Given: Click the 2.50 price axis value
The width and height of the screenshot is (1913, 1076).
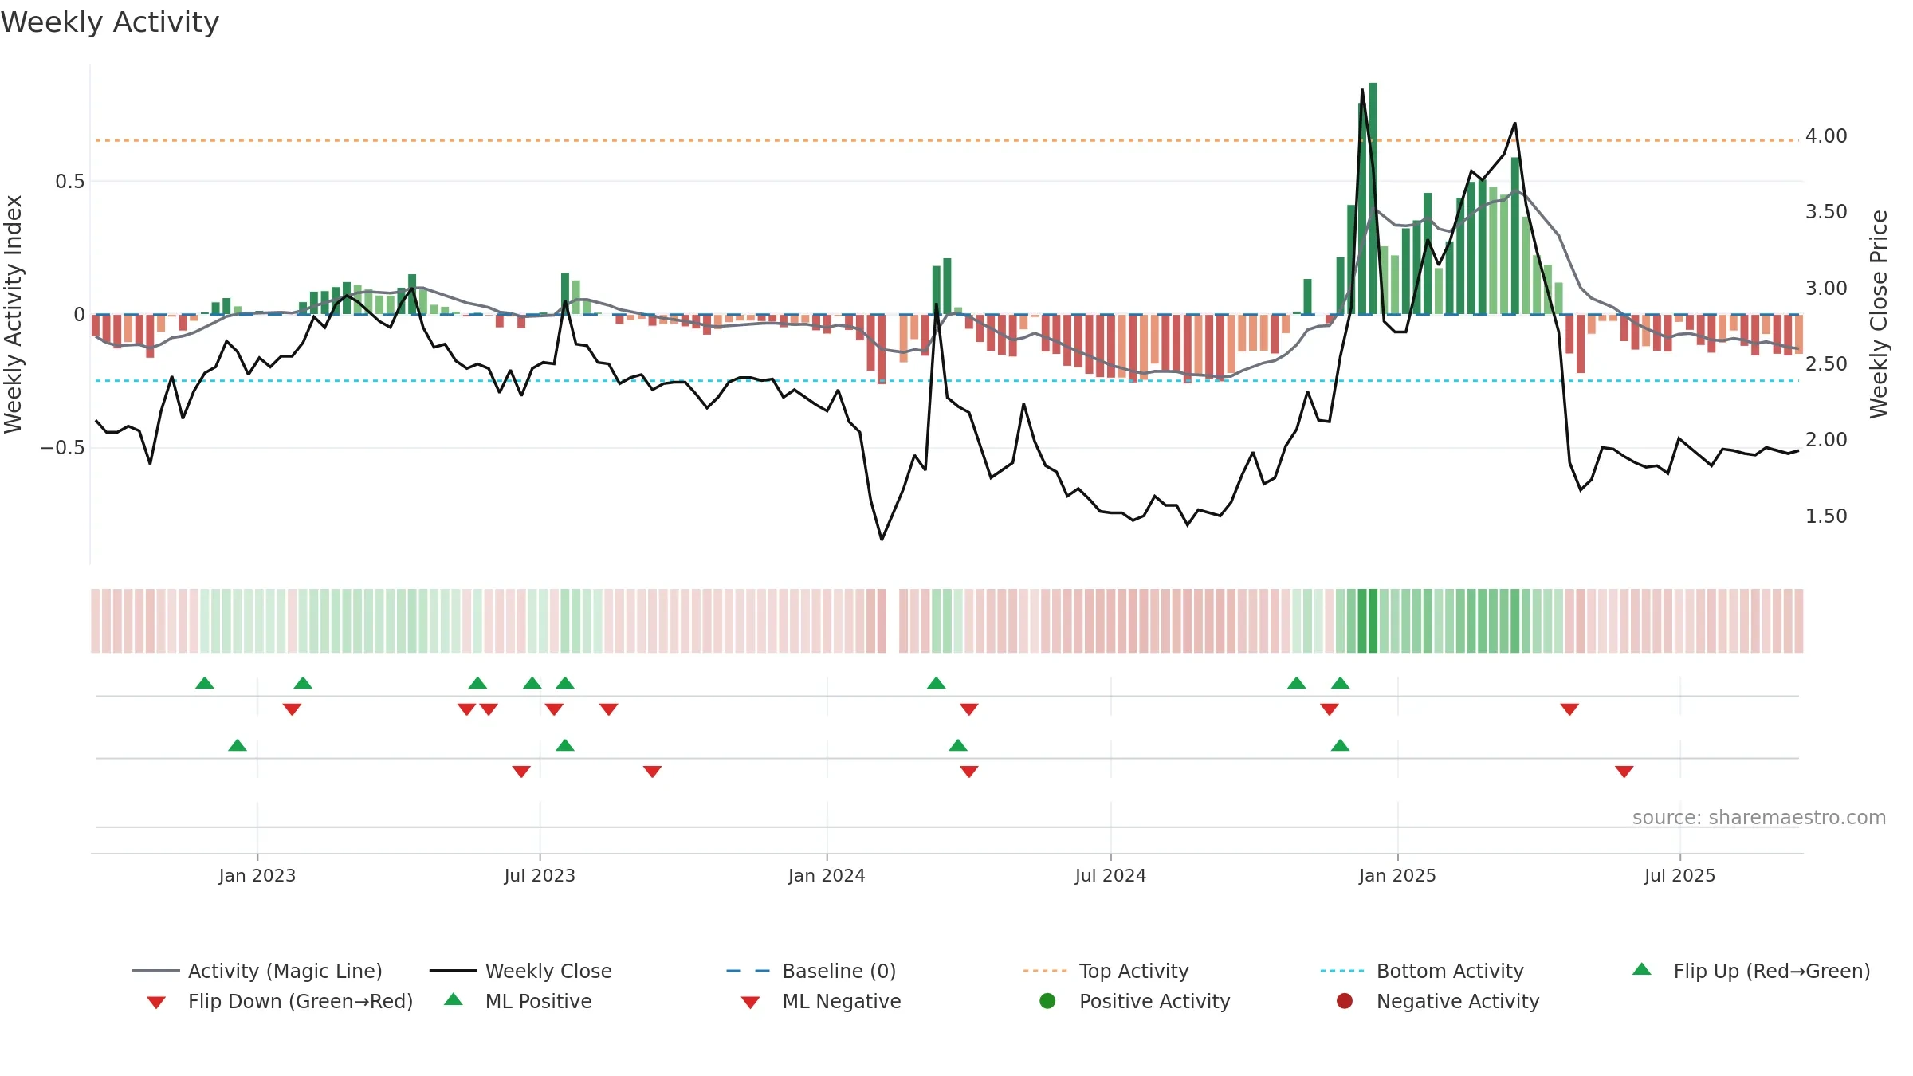Looking at the screenshot, I should 1826,364.
